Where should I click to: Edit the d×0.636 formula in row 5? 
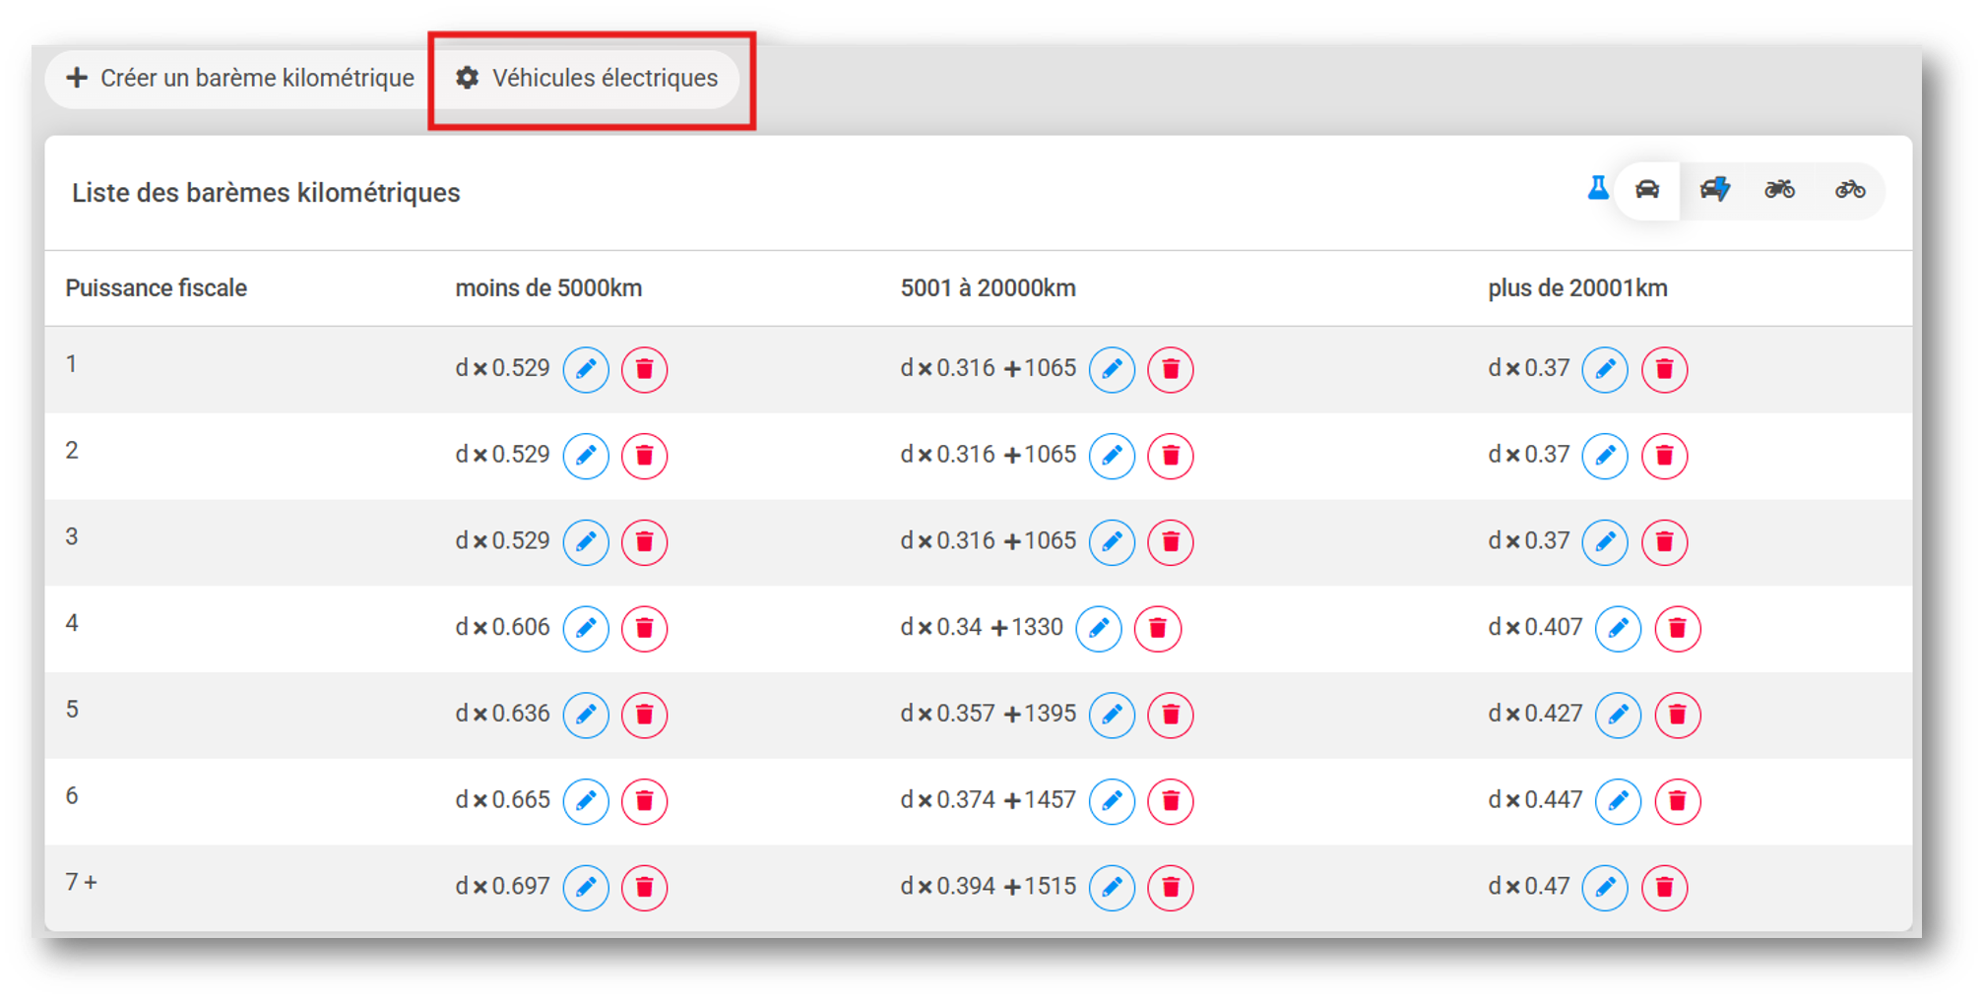tap(586, 715)
